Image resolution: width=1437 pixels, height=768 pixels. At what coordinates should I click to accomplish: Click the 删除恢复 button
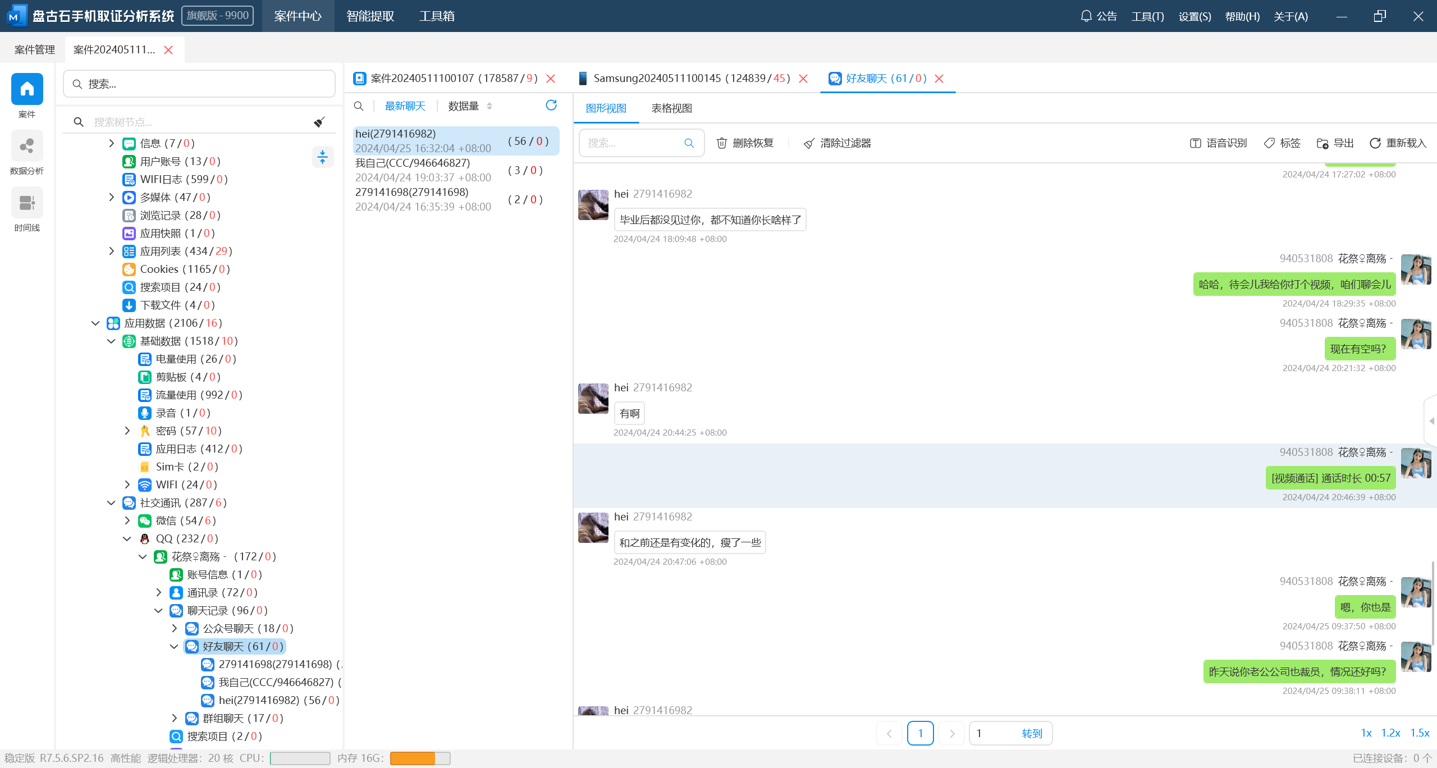click(745, 143)
